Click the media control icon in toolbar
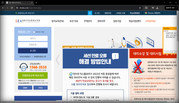 (x=153, y=8)
